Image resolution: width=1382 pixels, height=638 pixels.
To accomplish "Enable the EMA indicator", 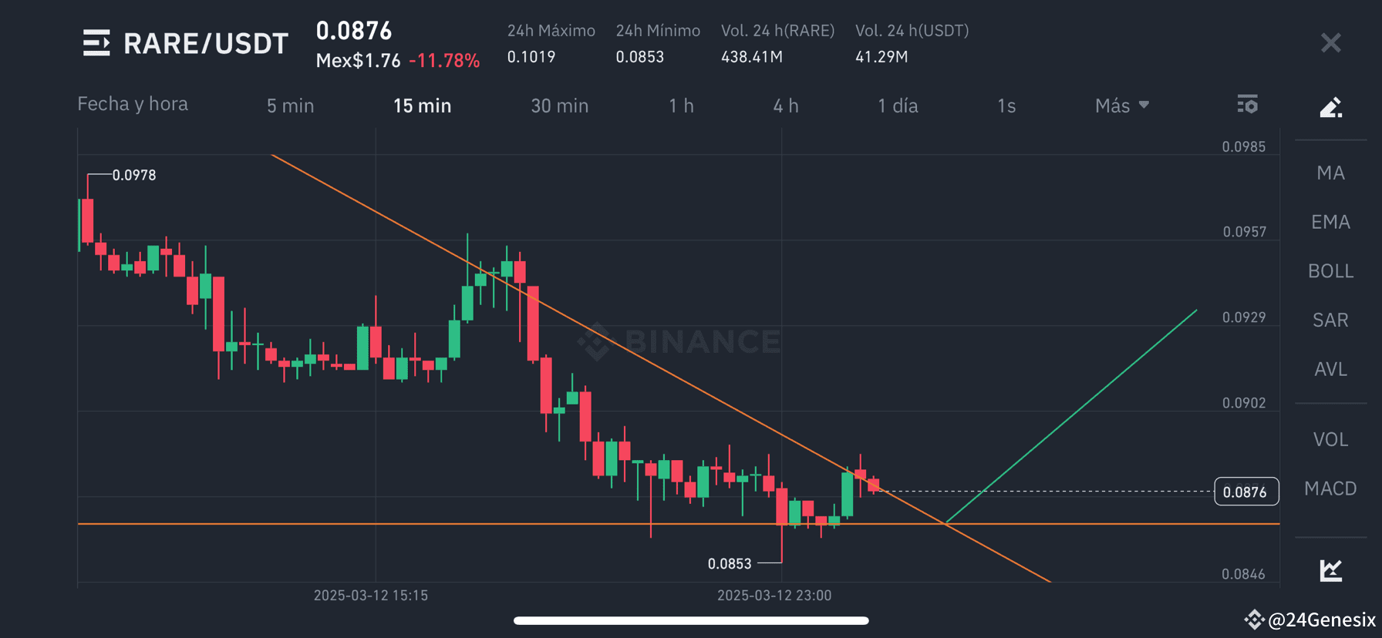I will [1330, 221].
